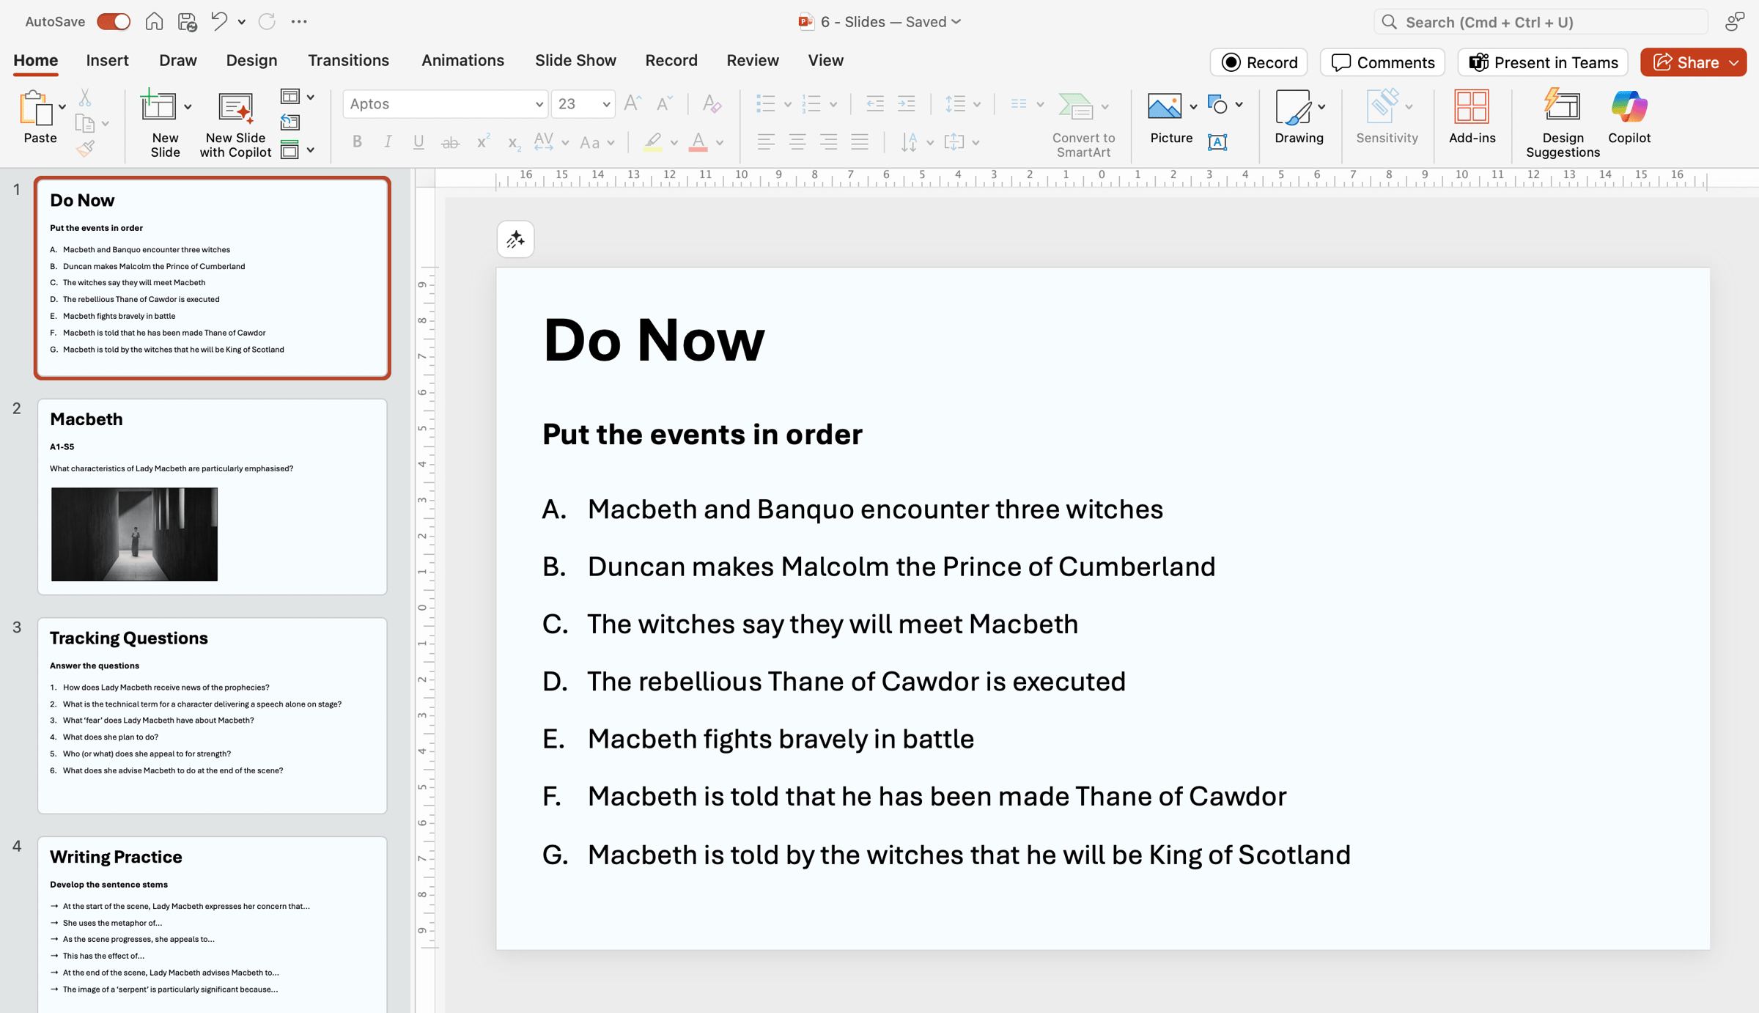The height and width of the screenshot is (1013, 1759).
Task: Select the Format Painter icon
Action: click(86, 149)
